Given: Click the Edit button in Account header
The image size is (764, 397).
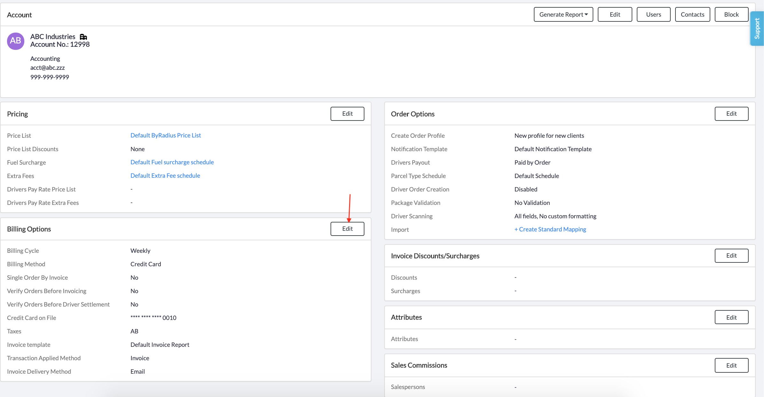Looking at the screenshot, I should [615, 15].
